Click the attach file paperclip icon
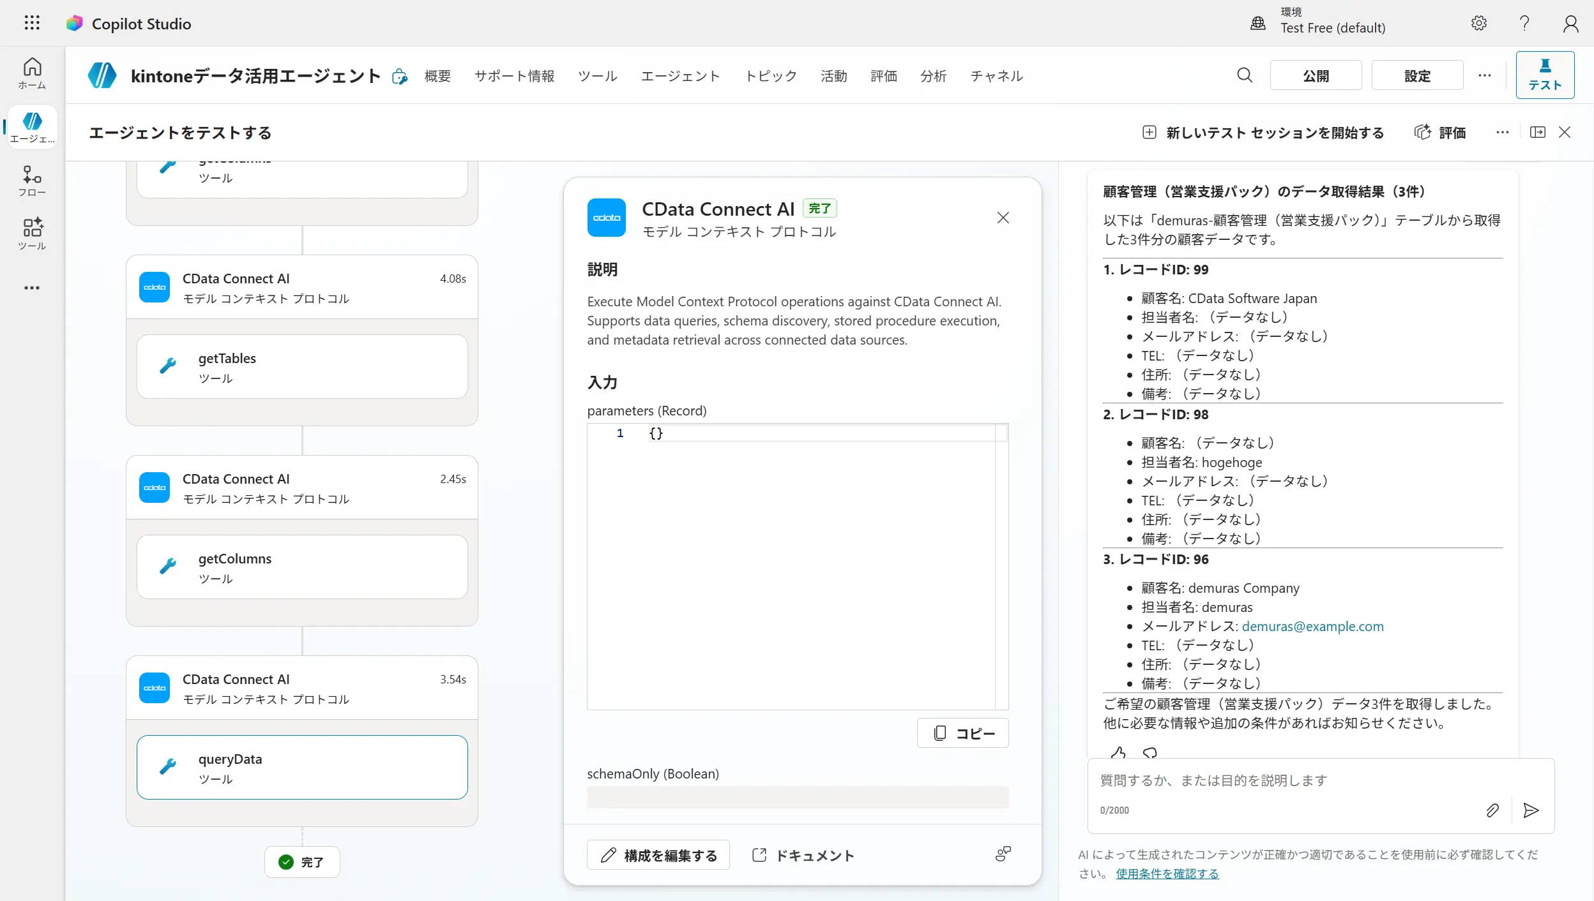Screen dimensions: 1594x901 tap(1492, 810)
